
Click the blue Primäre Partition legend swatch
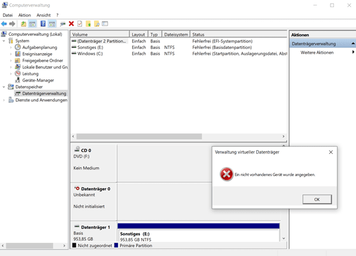(x=116, y=245)
